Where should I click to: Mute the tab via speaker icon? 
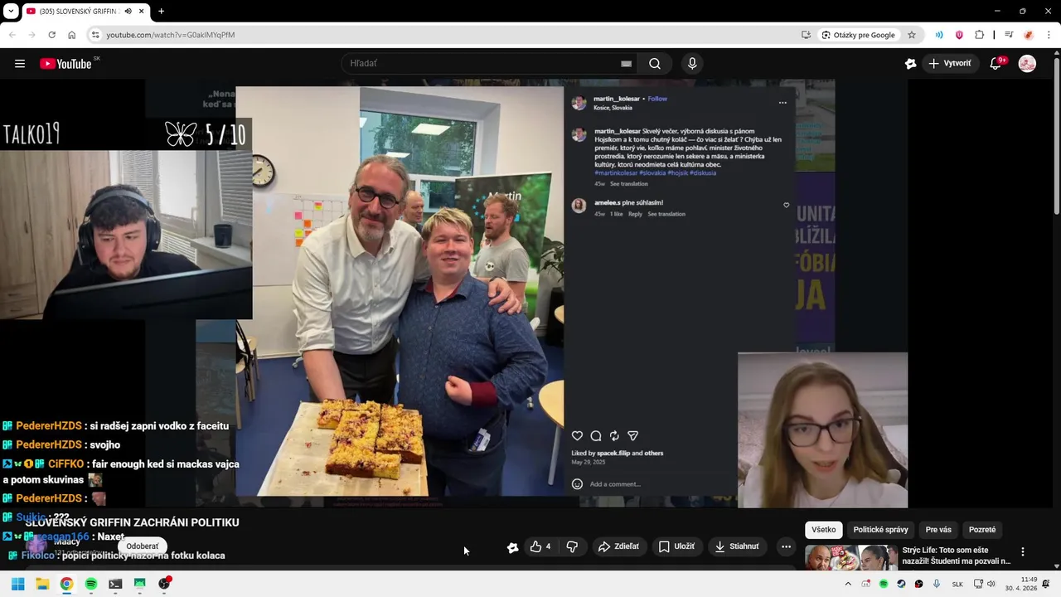pos(128,12)
